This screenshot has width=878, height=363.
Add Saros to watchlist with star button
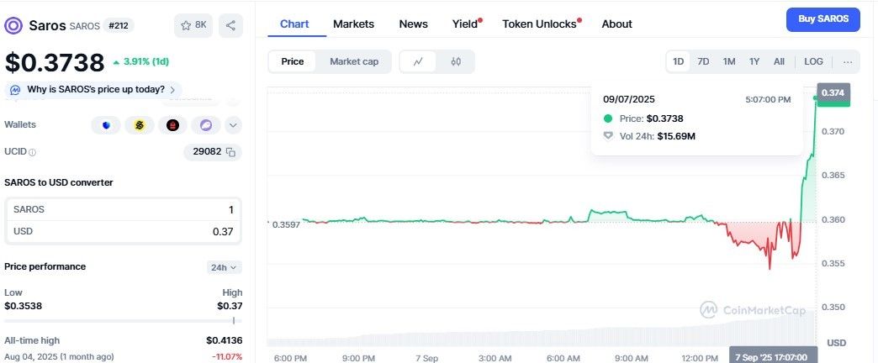[x=193, y=25]
